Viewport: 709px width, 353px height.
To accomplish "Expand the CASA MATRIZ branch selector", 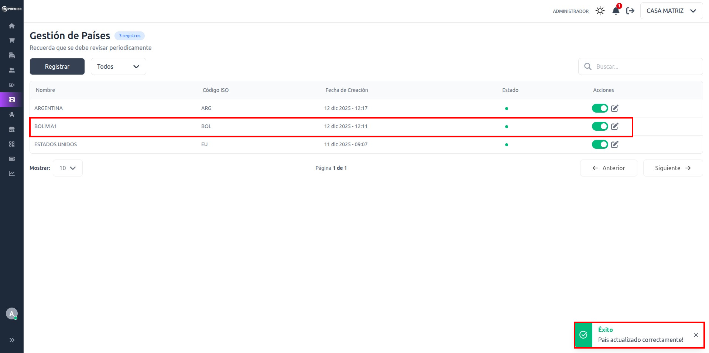I will pyautogui.click(x=671, y=11).
